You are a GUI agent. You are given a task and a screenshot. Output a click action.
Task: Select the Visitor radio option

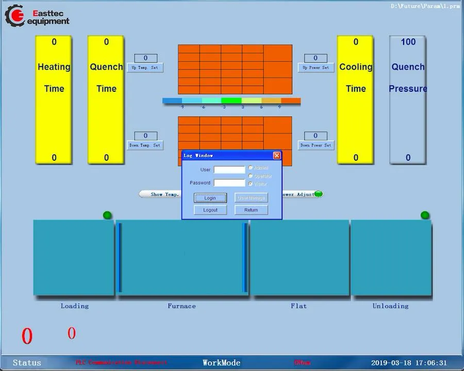point(251,183)
